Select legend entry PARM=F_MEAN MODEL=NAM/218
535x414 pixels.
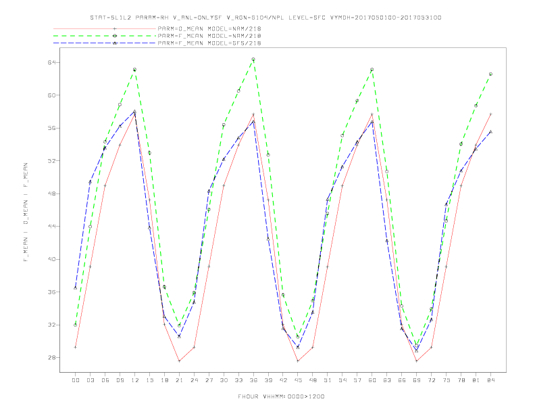(209, 36)
